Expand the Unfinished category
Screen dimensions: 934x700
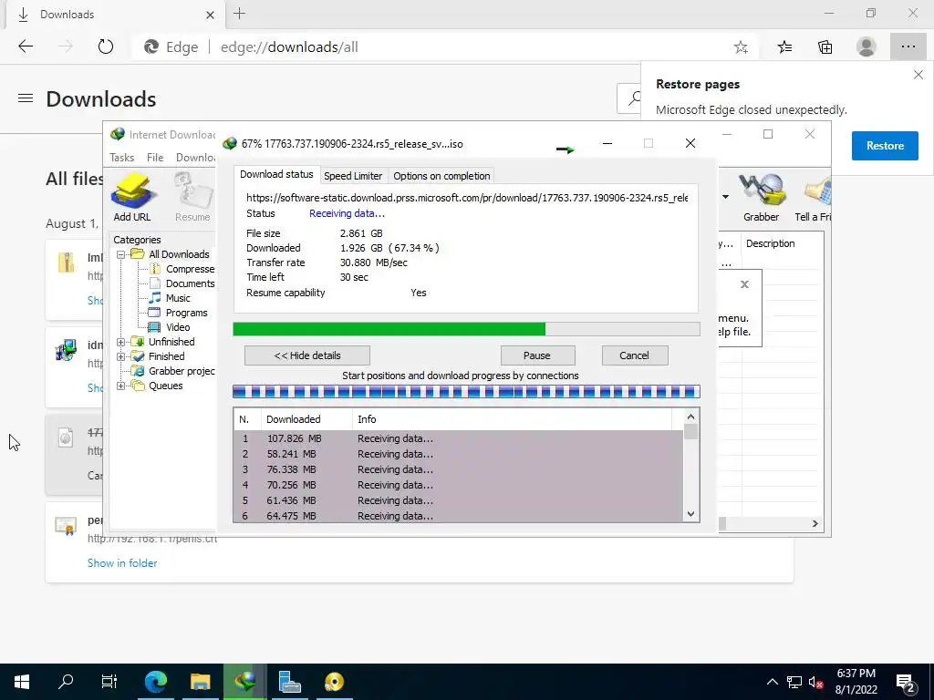point(121,342)
